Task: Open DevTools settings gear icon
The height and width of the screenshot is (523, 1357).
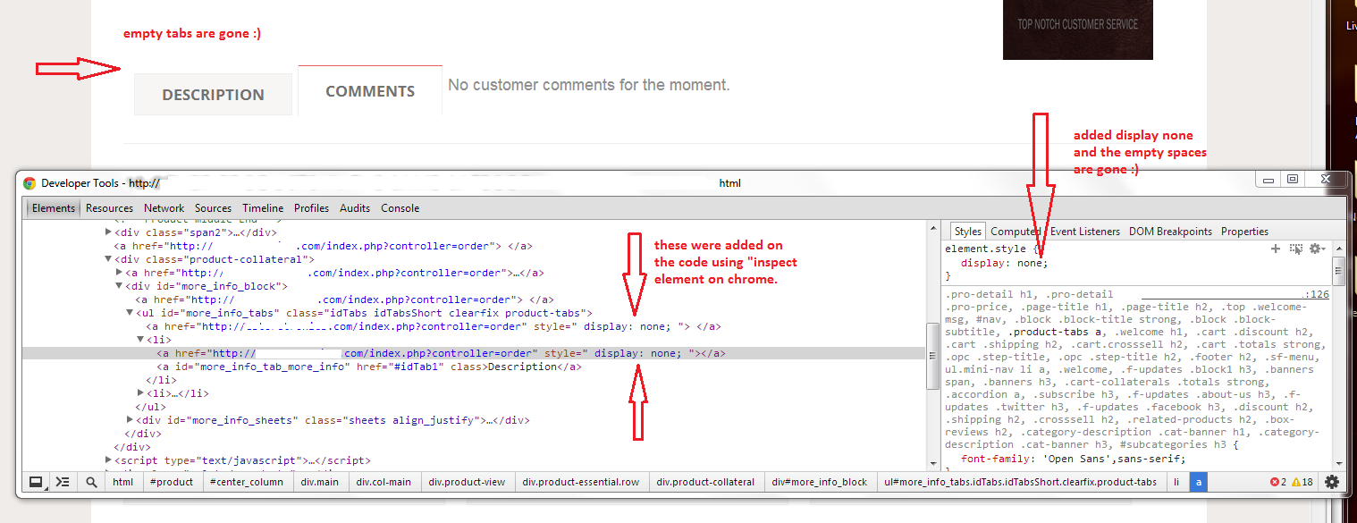Action: click(1332, 482)
